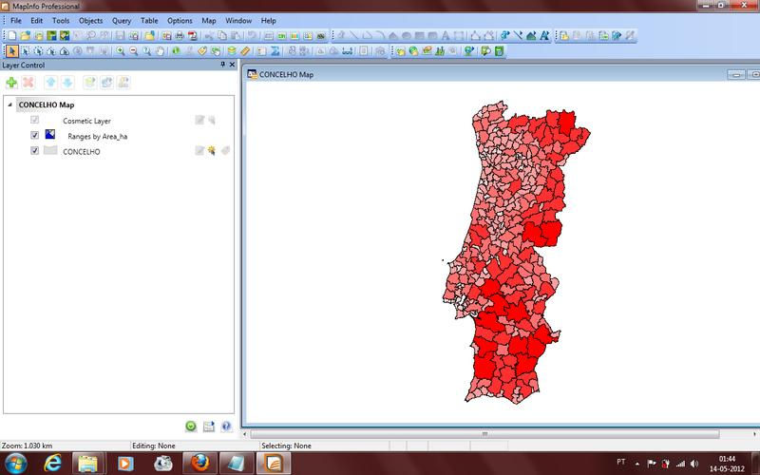Choose the Boundary Select tool

click(x=65, y=51)
